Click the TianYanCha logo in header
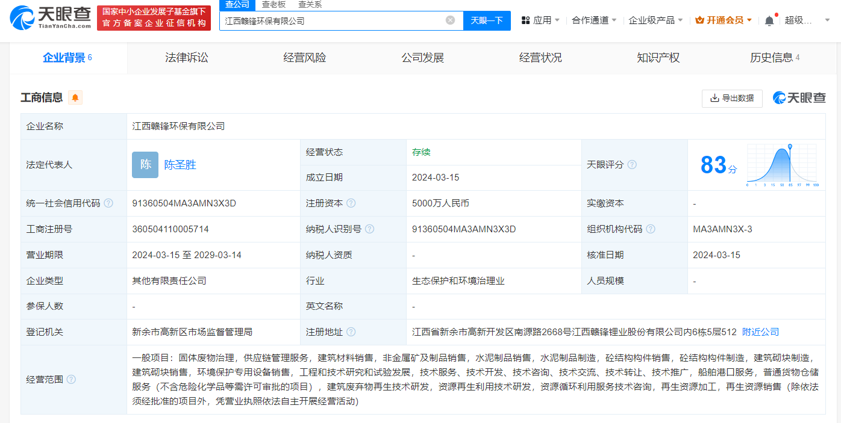Image resolution: width=841 pixels, height=423 pixels. [x=51, y=18]
